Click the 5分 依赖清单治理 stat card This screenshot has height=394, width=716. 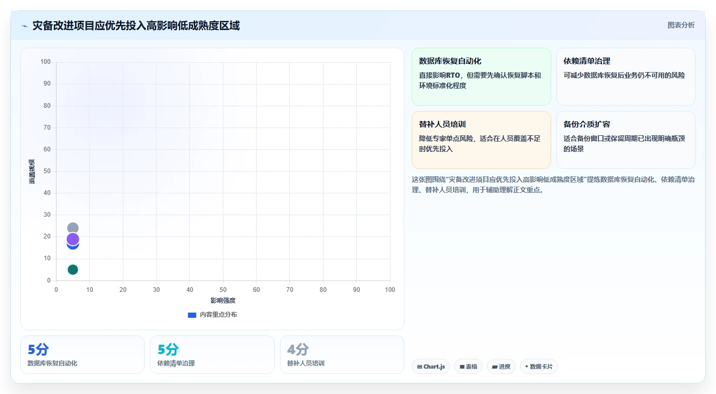click(212, 355)
